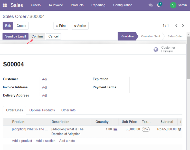Expand the Action dropdown
This screenshot has height=150, width=190.
coord(80,26)
